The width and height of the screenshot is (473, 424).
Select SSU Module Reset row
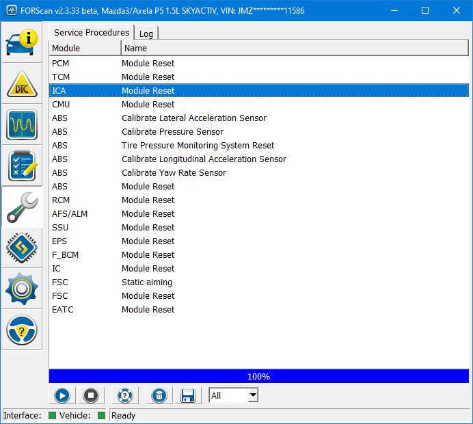259,228
